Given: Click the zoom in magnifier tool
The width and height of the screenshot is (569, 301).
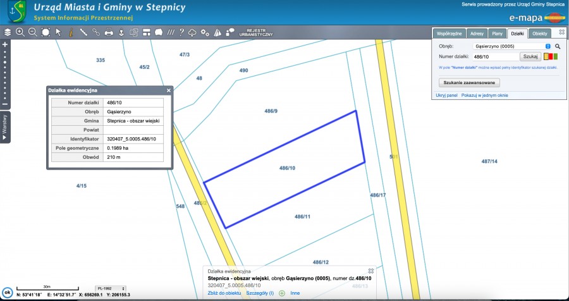Looking at the screenshot, I should (20, 32).
